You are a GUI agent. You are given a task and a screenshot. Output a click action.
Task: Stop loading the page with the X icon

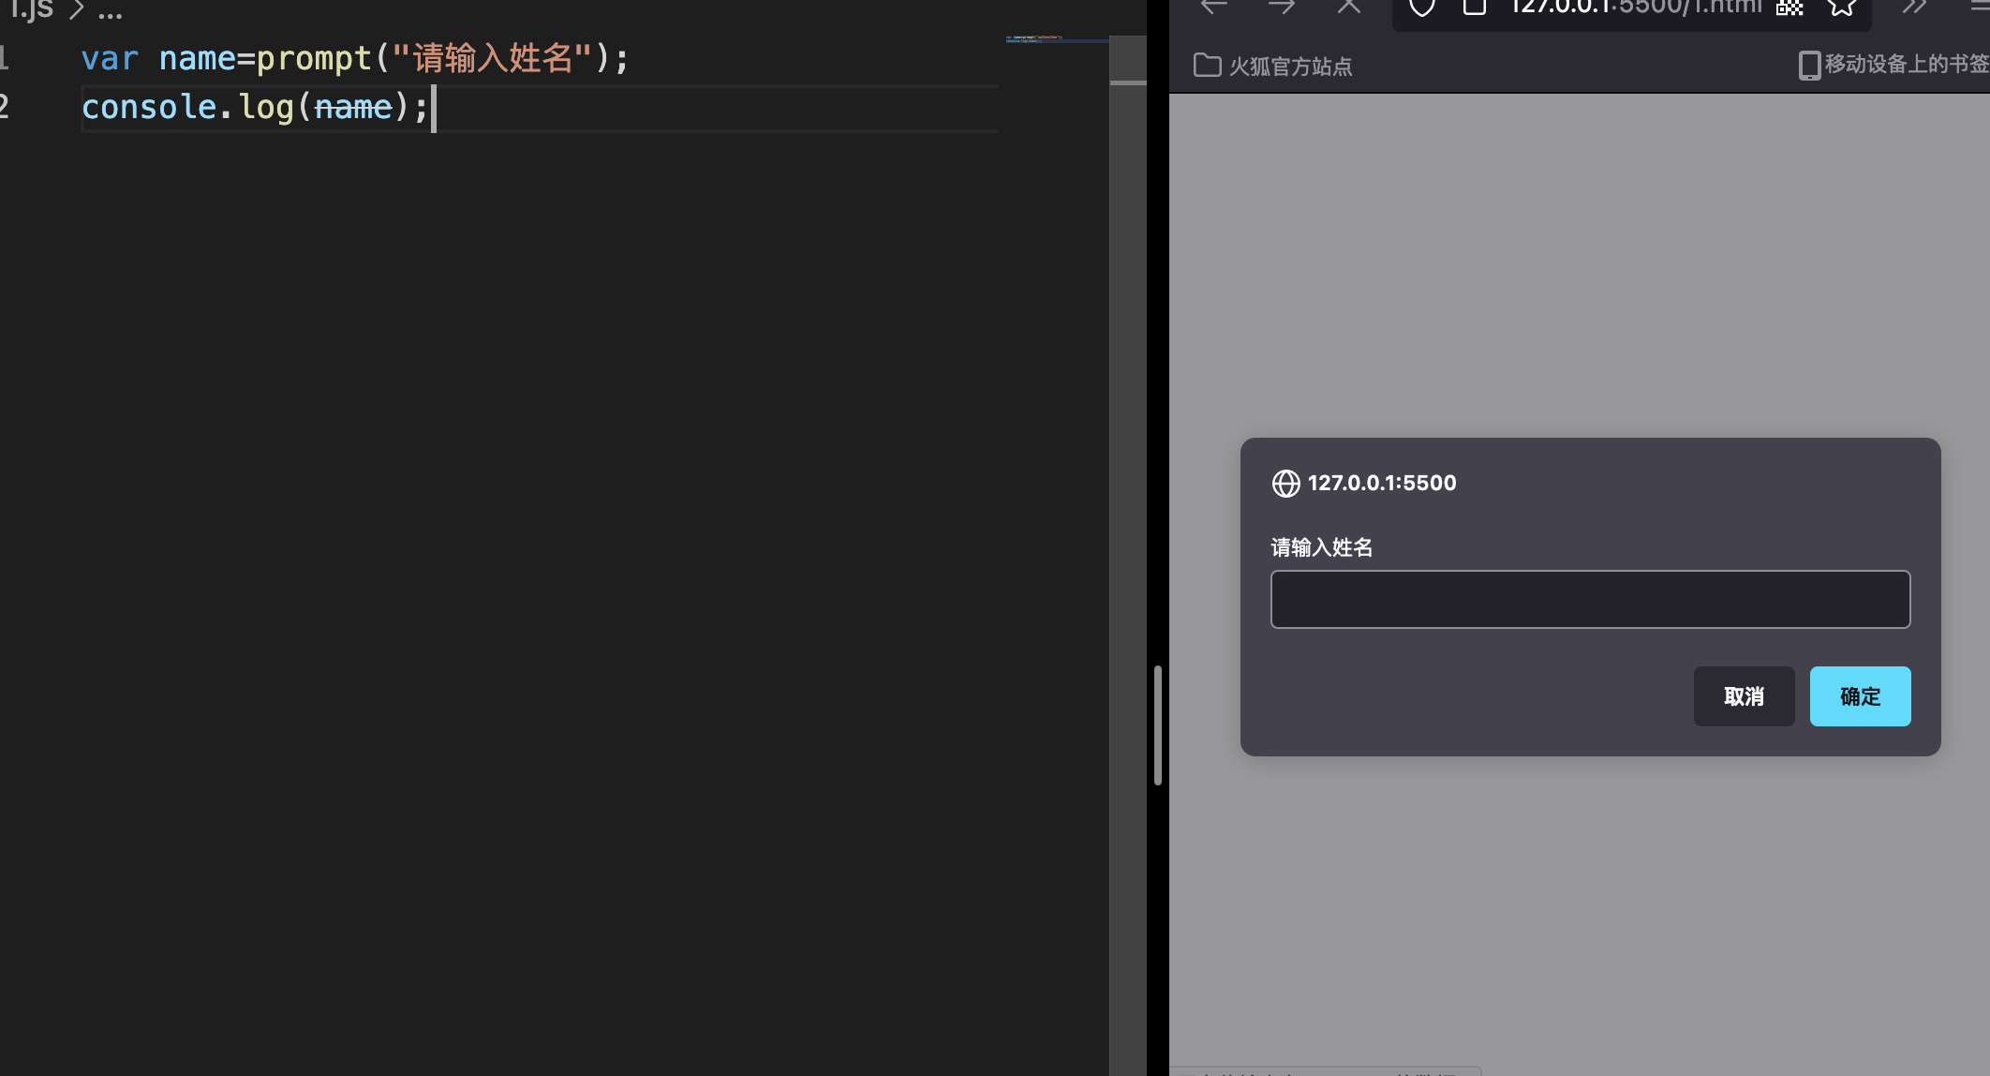1347,7
